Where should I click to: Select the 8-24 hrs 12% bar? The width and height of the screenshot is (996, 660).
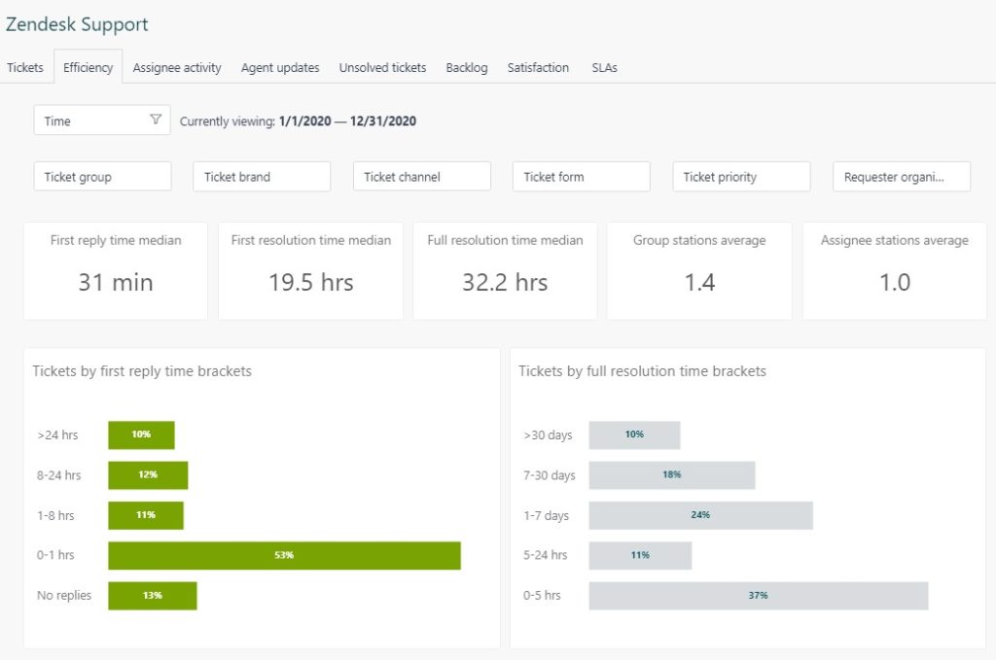click(x=148, y=475)
